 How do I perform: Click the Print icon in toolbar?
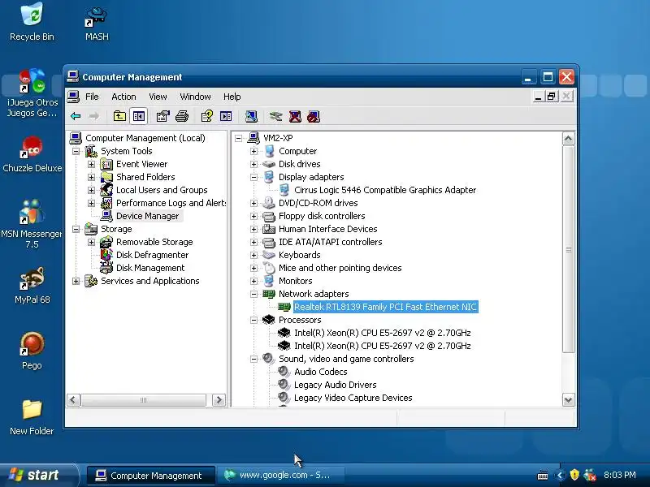click(182, 116)
